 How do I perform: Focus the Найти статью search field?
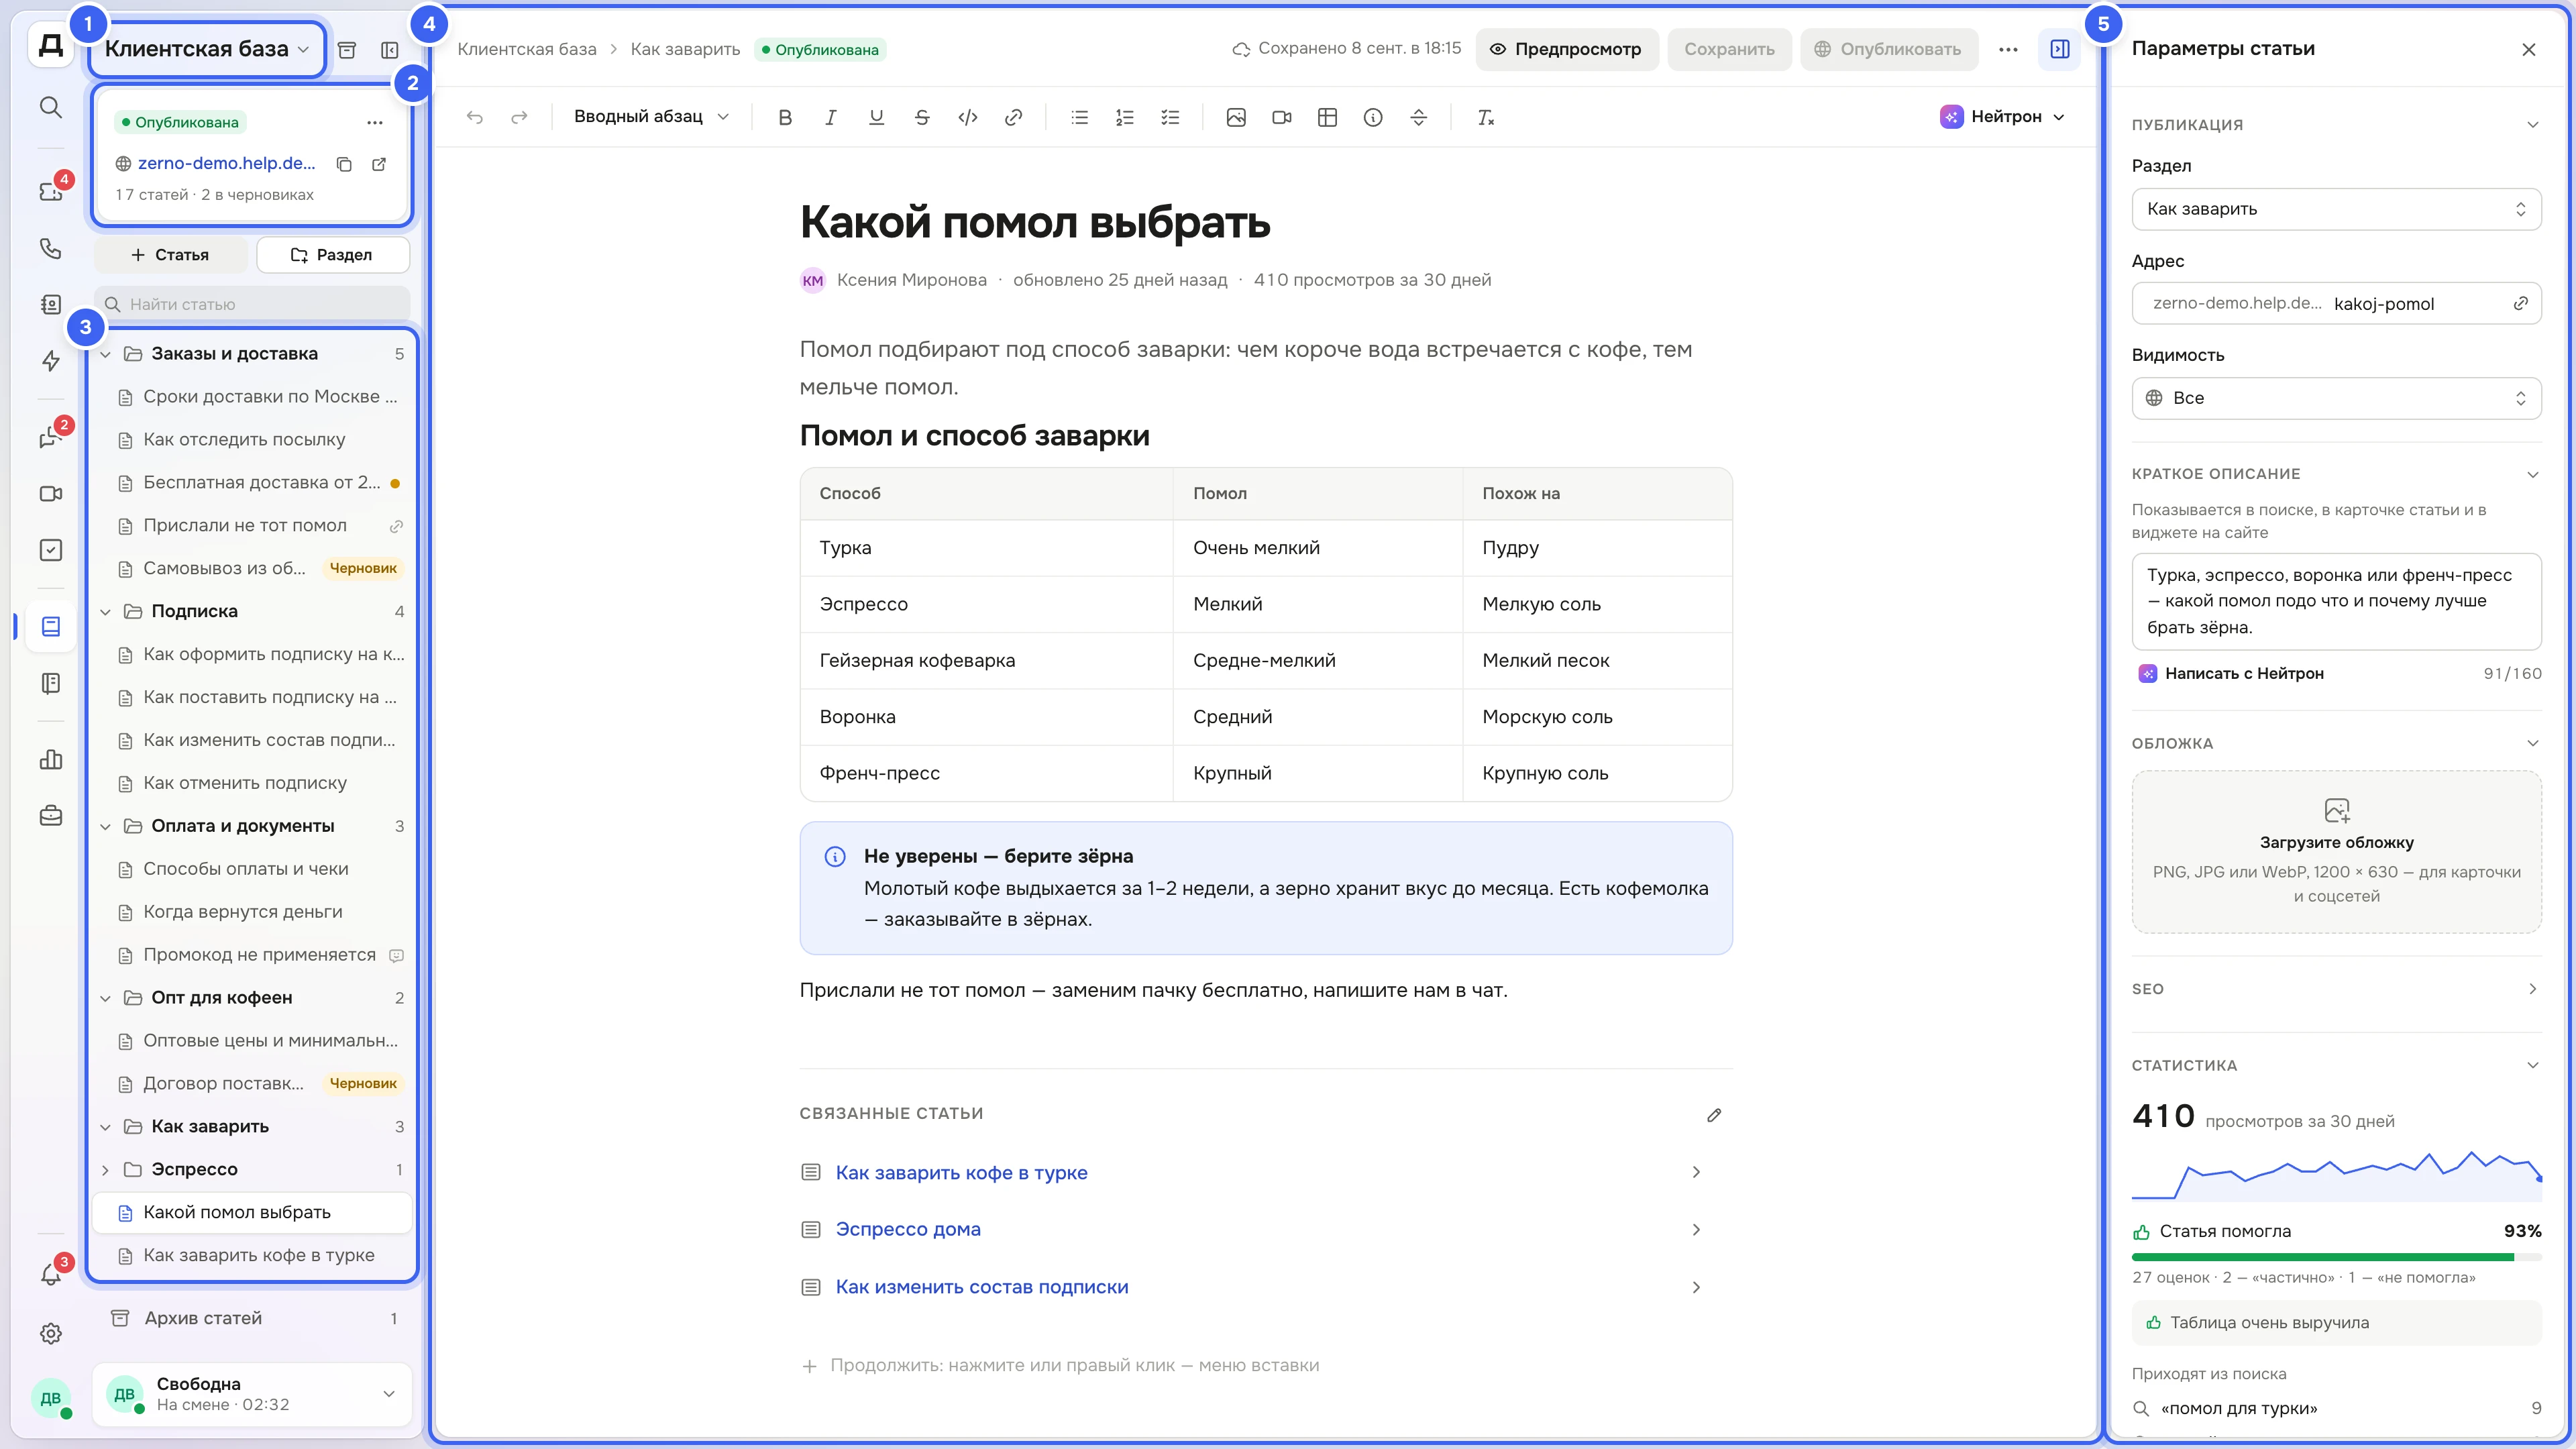click(x=252, y=304)
